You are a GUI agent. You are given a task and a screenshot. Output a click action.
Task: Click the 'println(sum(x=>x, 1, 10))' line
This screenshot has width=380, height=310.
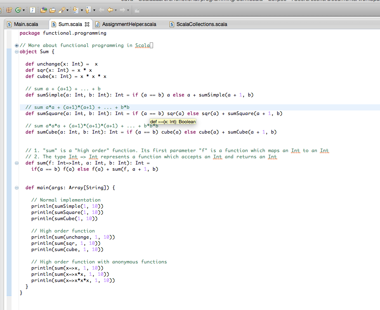[x=67, y=268]
